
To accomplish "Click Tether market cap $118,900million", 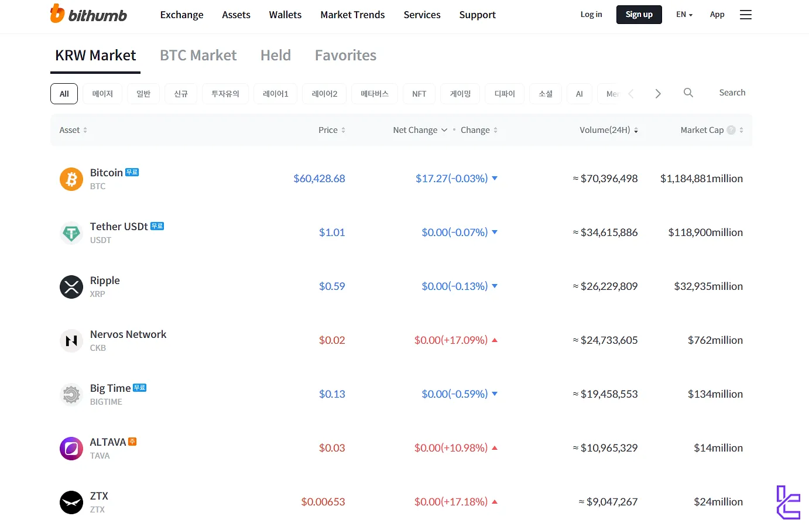I will coord(705,232).
